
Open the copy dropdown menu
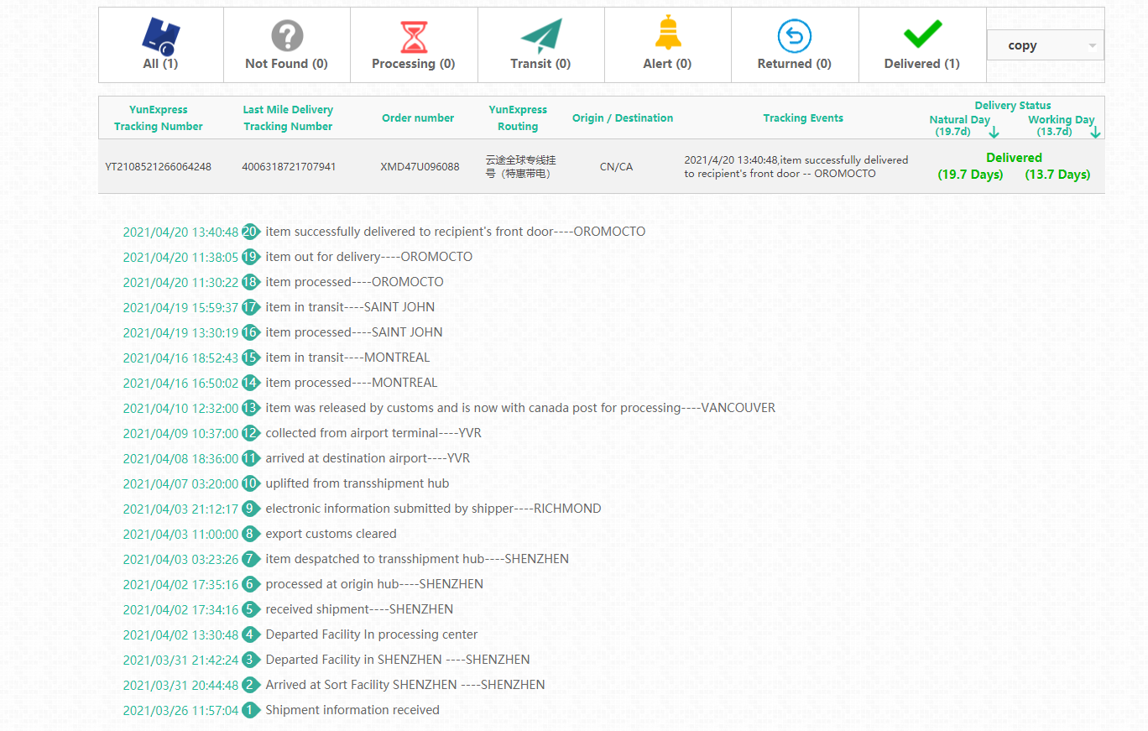pyautogui.click(x=1045, y=45)
